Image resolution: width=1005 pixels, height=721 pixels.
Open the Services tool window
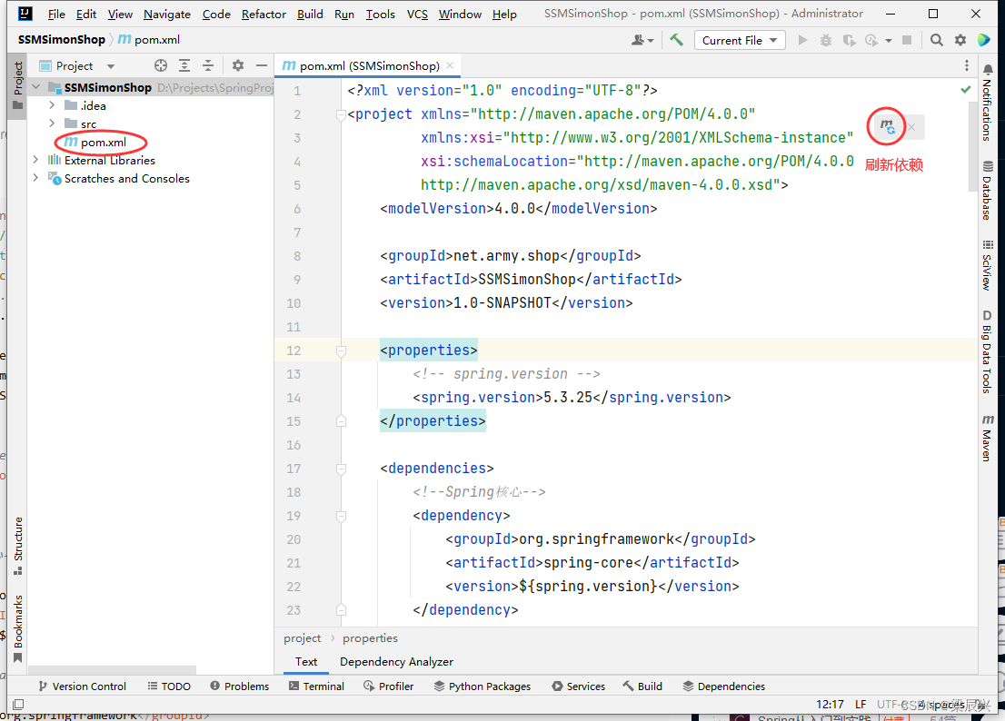[x=578, y=686]
